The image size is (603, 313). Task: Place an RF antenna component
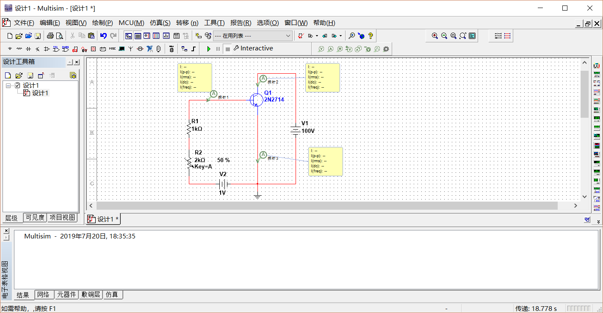[x=131, y=49]
